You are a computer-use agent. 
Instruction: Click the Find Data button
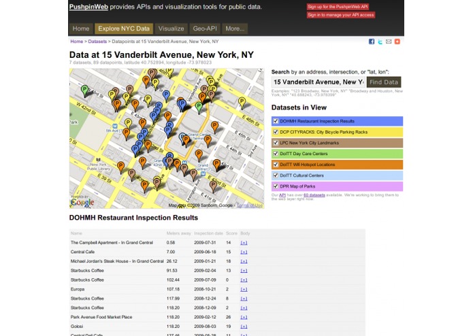point(384,82)
